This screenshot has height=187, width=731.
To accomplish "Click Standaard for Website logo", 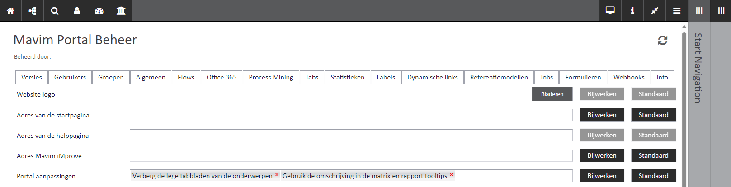I will (653, 94).
